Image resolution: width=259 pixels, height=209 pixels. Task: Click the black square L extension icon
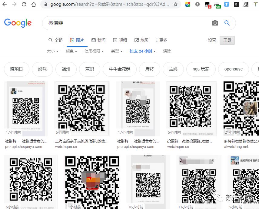point(236,4)
